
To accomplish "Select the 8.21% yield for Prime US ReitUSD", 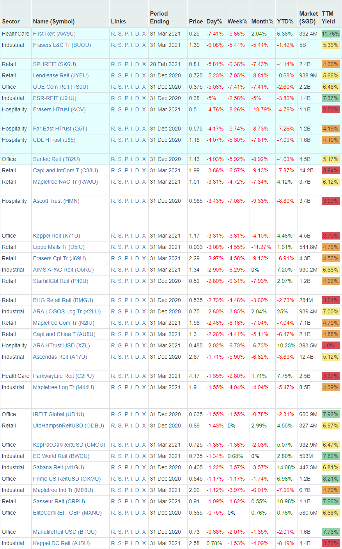I will point(331,479).
